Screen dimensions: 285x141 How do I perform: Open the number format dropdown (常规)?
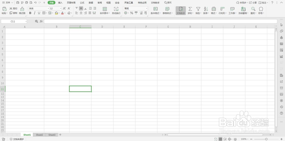point(146,9)
